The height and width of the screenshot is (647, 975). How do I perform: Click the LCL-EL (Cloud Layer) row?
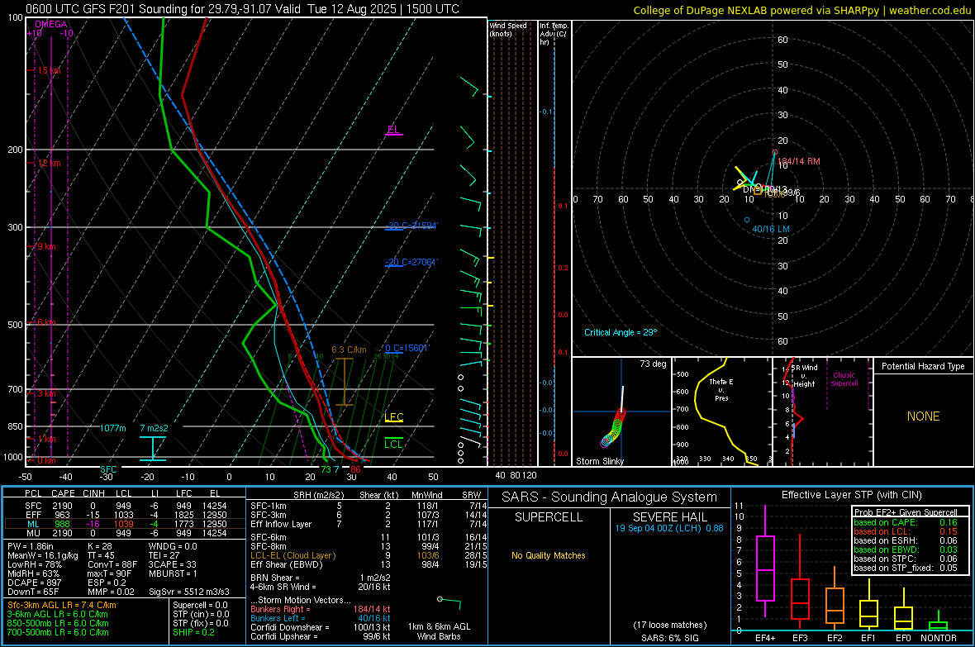pyautogui.click(x=367, y=555)
